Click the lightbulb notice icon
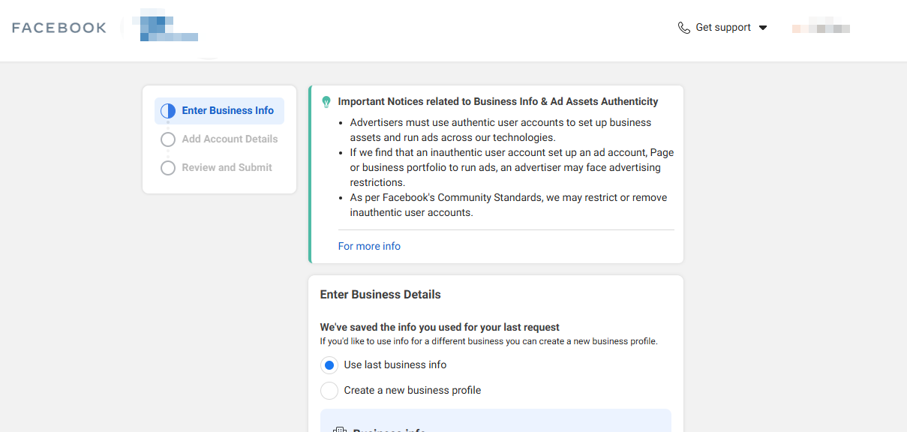Image resolution: width=907 pixels, height=432 pixels. coord(326,101)
